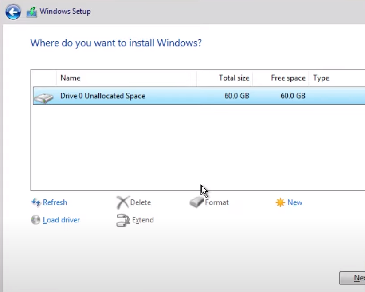Screen dimensions: 365x292
Task: Click the Windows Setup title icon
Action: pos(32,12)
